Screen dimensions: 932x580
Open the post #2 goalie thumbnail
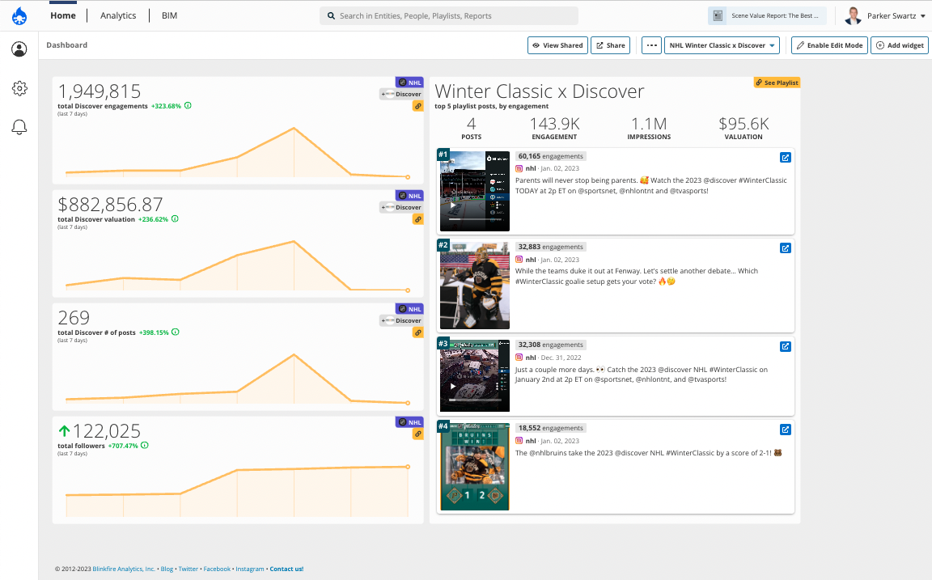[x=474, y=286]
